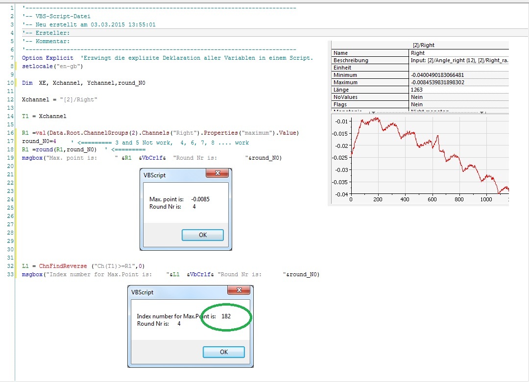Click line number 32 in the gutter
This screenshot has width=529, height=382.
10,266
